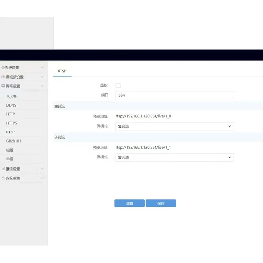This screenshot has height=263, width=263.
Task: Open the 组播 multicast page
Action: pyautogui.click(x=10, y=150)
